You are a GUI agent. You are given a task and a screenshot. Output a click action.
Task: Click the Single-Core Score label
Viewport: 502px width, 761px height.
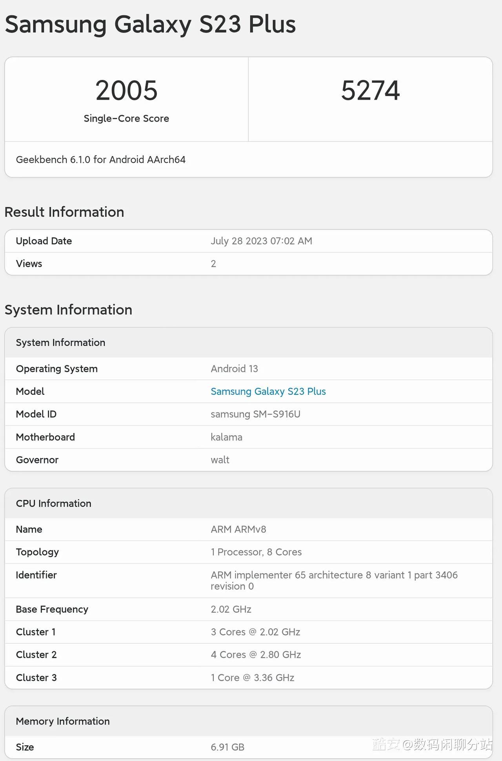tap(126, 118)
